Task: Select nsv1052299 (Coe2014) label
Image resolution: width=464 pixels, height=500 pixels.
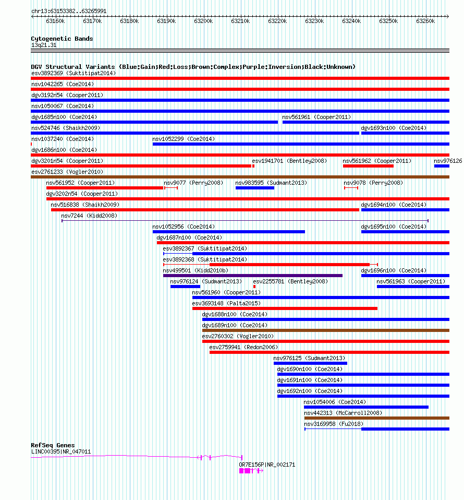Action: [x=184, y=139]
